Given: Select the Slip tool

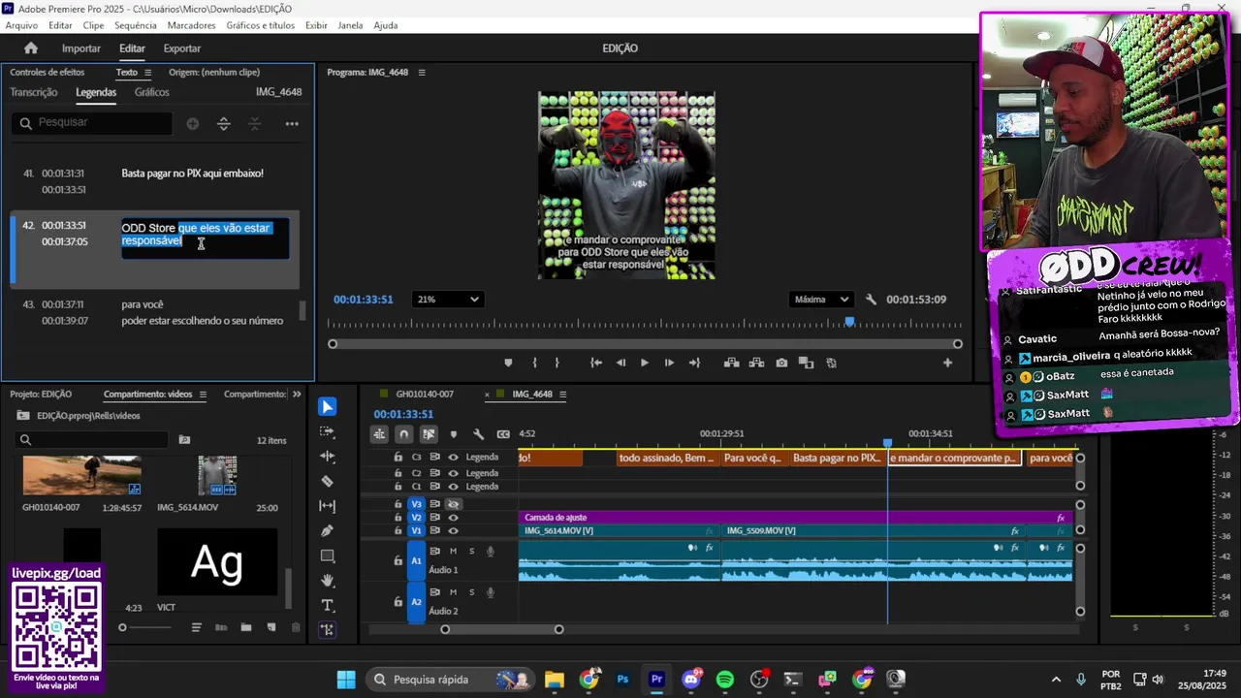Looking at the screenshot, I should (328, 506).
